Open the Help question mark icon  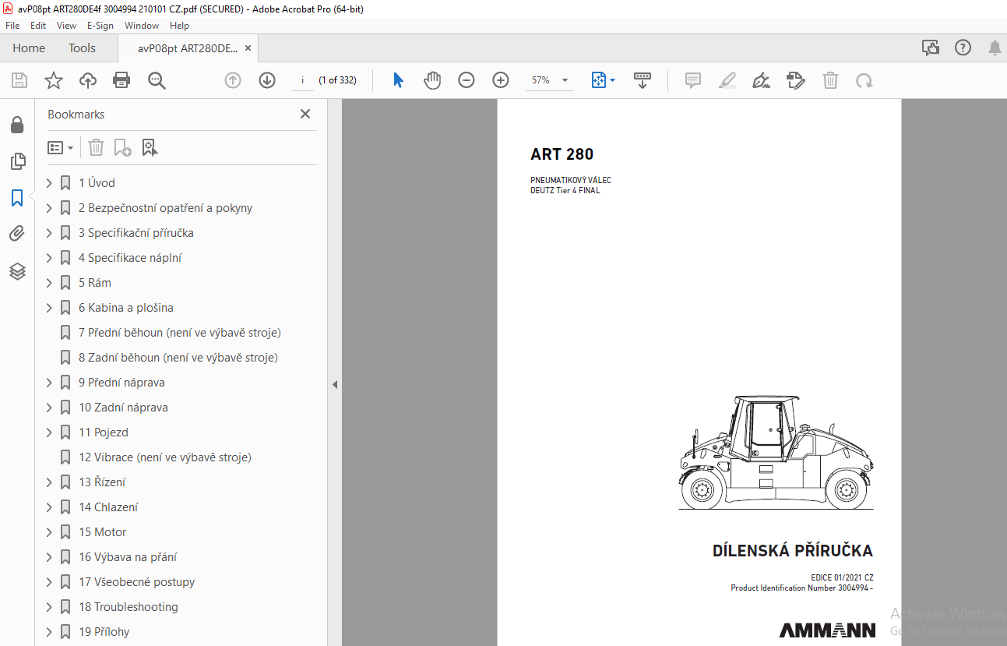(x=963, y=48)
